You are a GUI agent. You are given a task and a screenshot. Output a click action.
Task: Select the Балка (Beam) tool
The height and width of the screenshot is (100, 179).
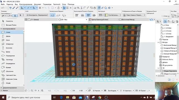(12, 52)
